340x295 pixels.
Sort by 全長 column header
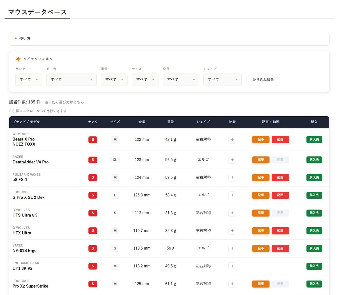(x=142, y=122)
